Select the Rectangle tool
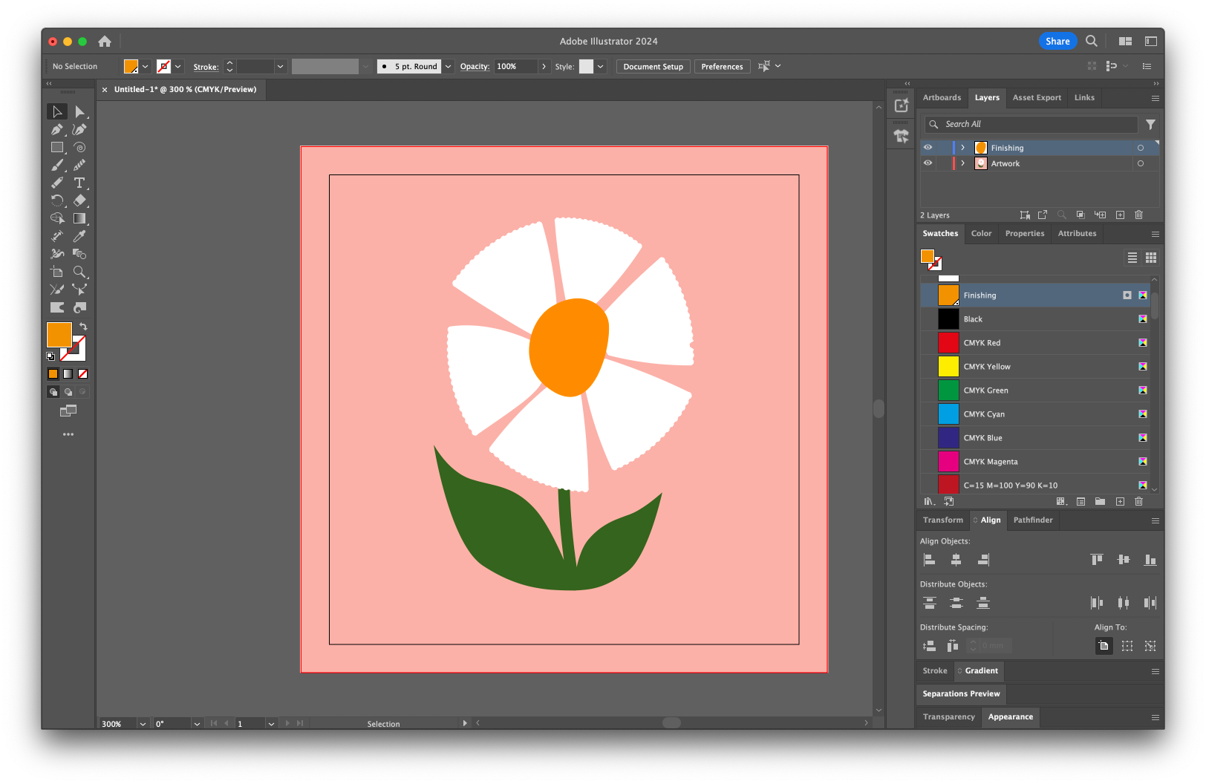The height and width of the screenshot is (784, 1206). point(57,147)
